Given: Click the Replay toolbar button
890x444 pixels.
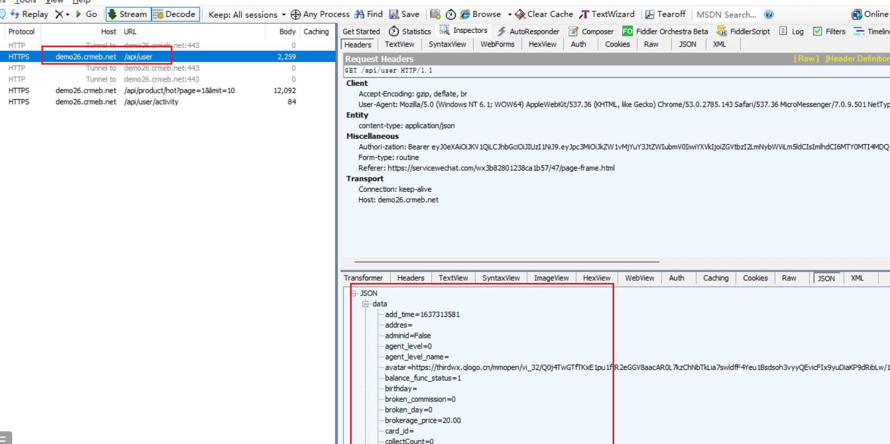Looking at the screenshot, I should click(29, 14).
